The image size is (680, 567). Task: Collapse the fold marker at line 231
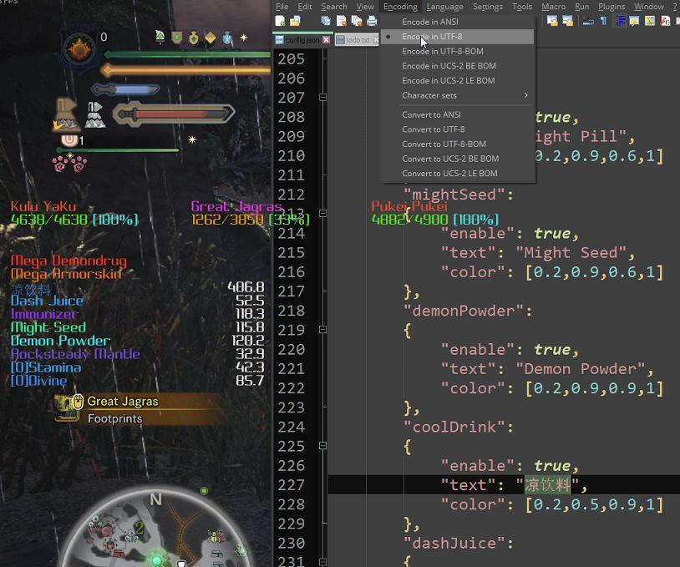[322, 562]
